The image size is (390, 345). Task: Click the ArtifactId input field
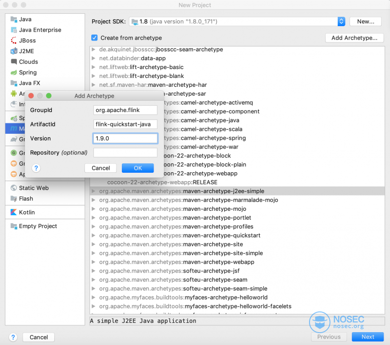point(125,124)
